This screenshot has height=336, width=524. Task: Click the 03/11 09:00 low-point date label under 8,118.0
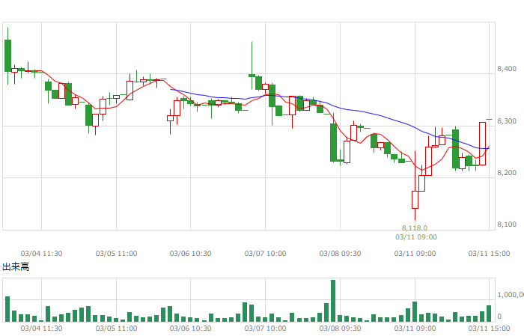(416, 237)
